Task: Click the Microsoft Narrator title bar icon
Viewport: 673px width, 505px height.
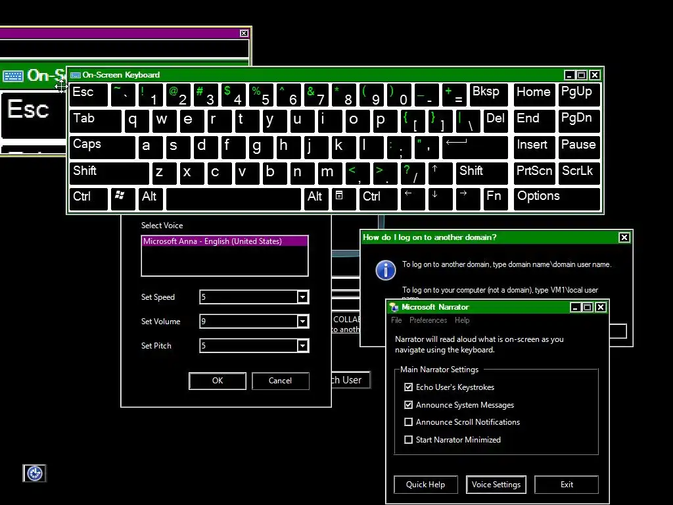Action: coord(394,307)
